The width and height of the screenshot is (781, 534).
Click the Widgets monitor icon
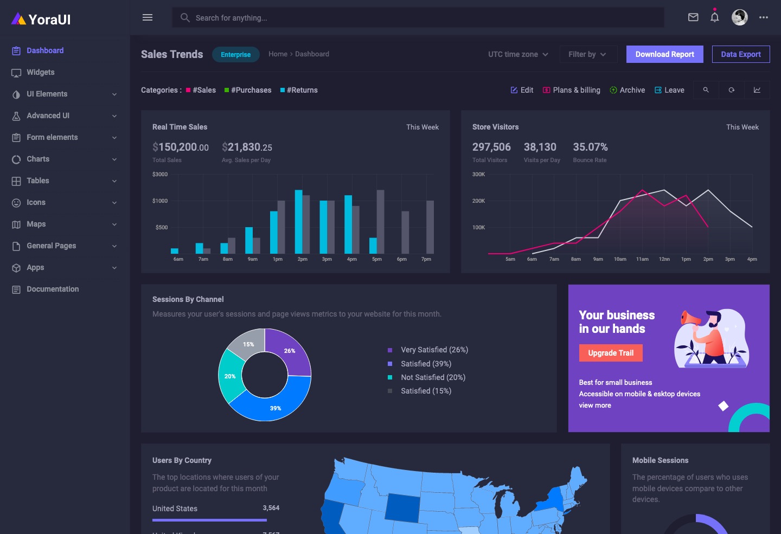point(16,72)
